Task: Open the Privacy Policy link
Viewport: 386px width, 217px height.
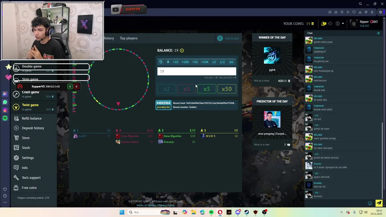Action: pos(166,206)
